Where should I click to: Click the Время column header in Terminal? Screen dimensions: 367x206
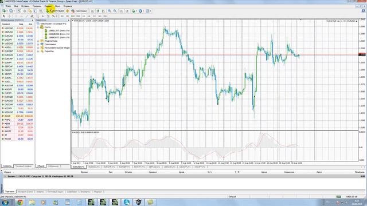click(x=84, y=172)
